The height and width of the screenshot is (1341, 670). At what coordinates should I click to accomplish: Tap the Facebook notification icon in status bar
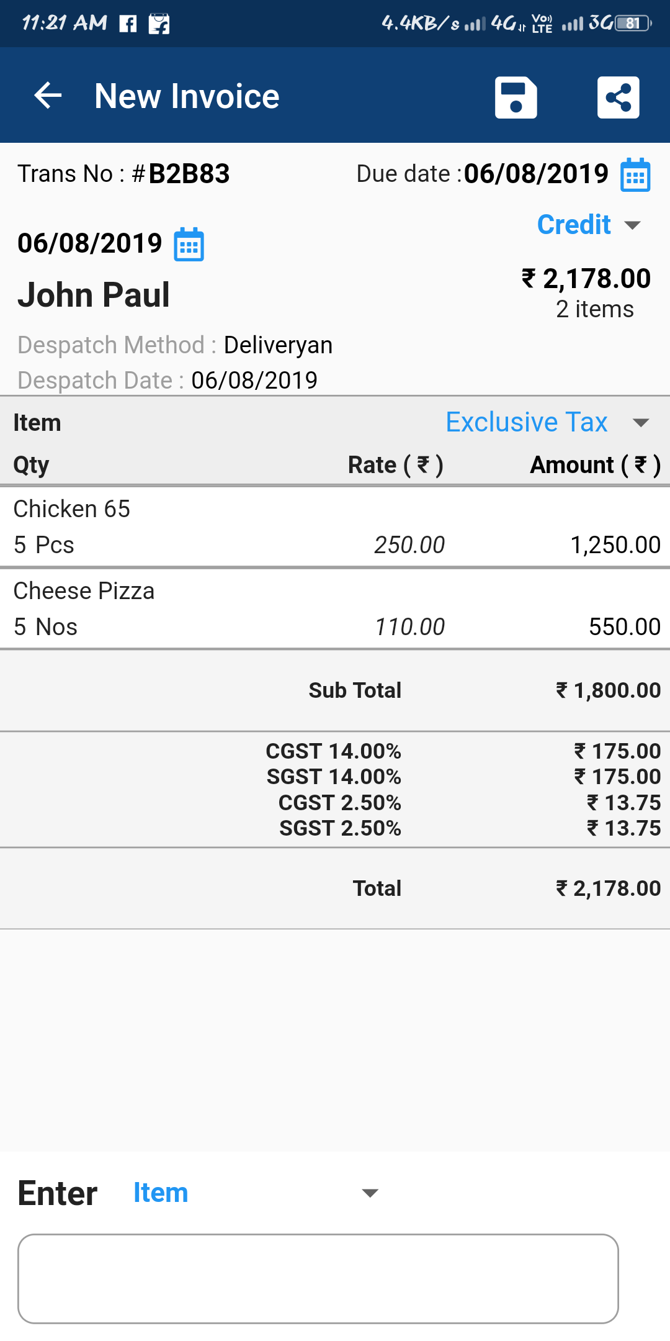[x=128, y=24]
